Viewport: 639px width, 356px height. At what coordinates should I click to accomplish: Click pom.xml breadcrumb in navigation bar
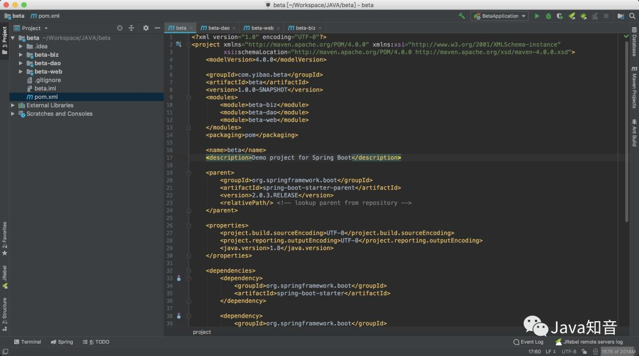(45, 16)
